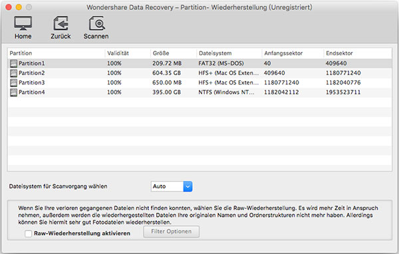Click Partition2's HFS+ file system cell
399x254 pixels.
click(228, 72)
